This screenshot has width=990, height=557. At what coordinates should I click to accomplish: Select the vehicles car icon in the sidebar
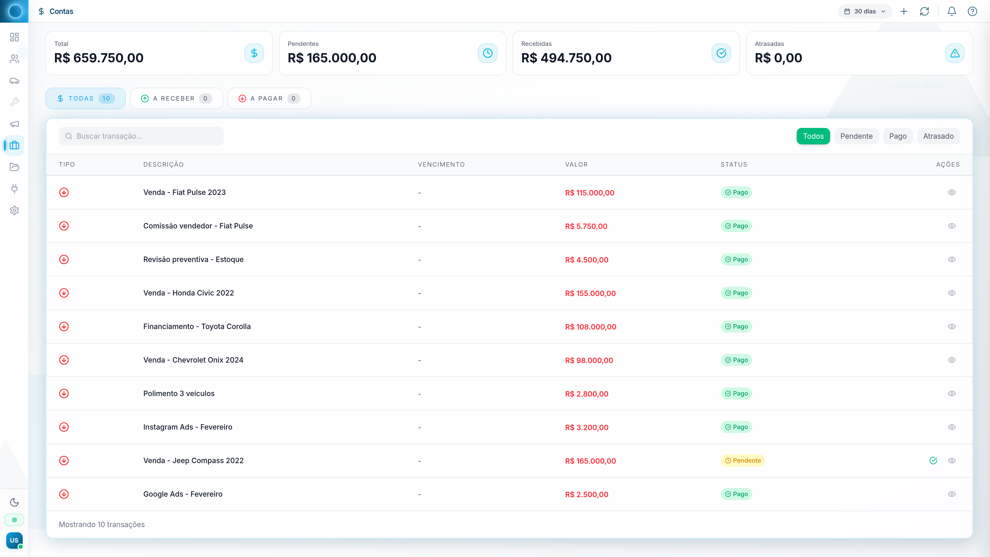click(x=14, y=80)
